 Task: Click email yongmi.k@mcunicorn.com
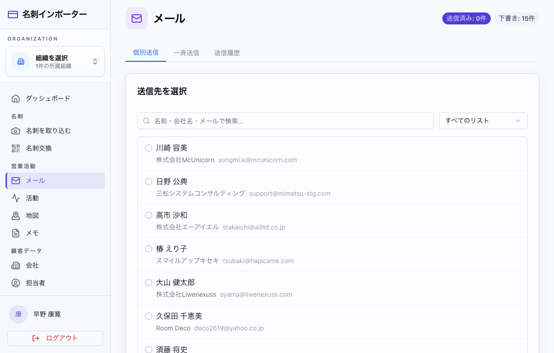tap(258, 160)
